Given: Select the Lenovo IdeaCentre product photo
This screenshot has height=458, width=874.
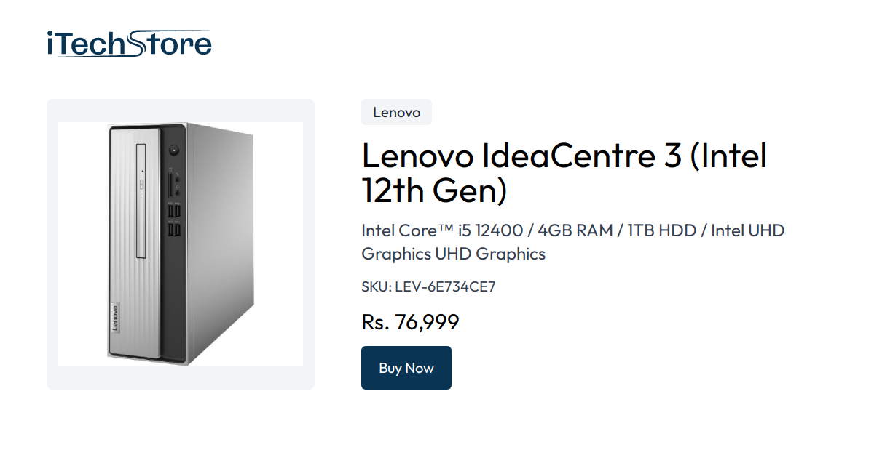Looking at the screenshot, I should [x=180, y=244].
